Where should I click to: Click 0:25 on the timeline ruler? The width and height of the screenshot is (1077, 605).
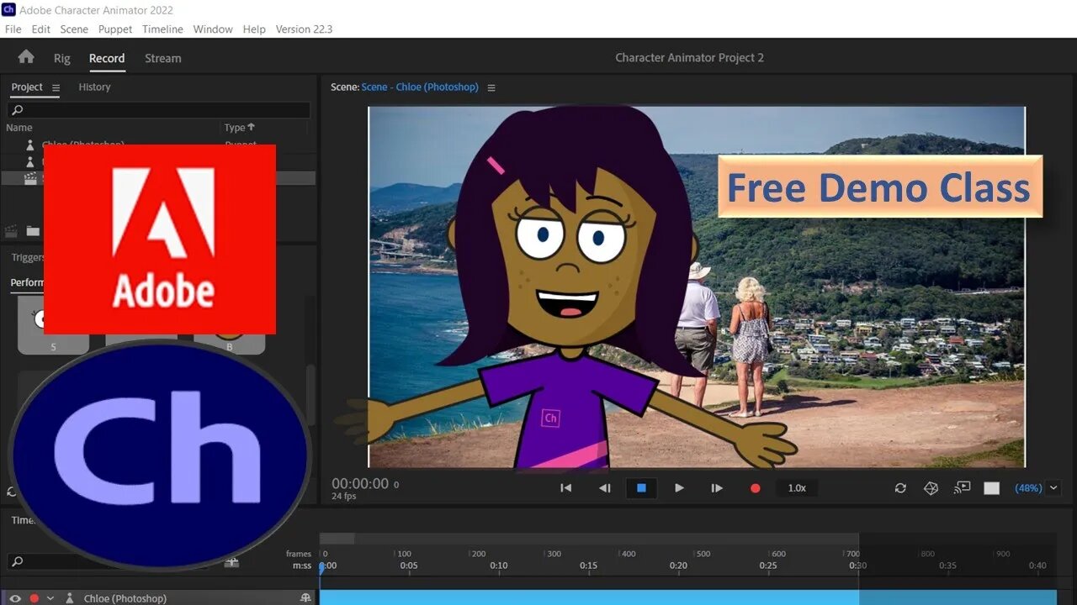tap(768, 566)
